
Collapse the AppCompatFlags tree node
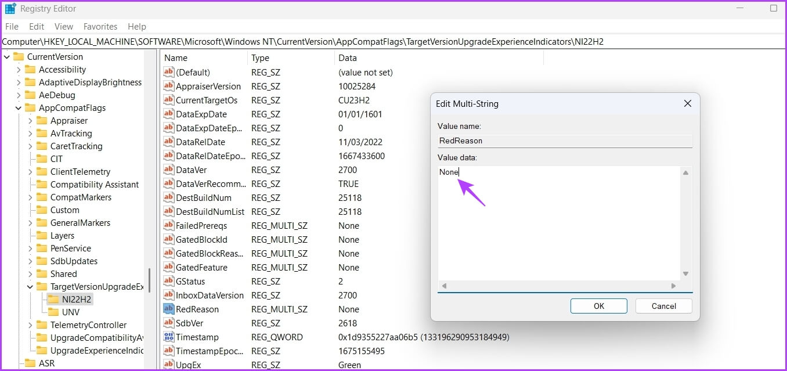coord(19,108)
